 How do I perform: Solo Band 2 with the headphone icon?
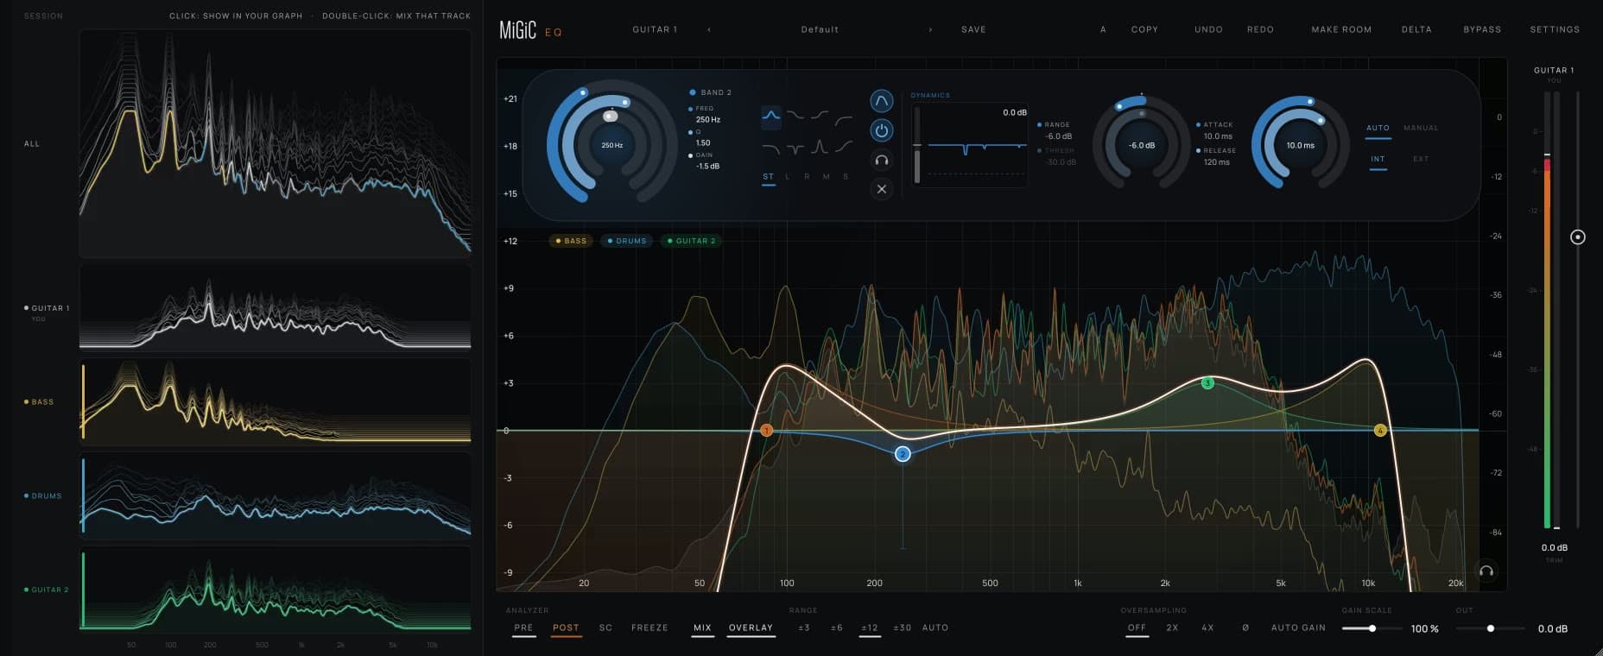click(881, 160)
